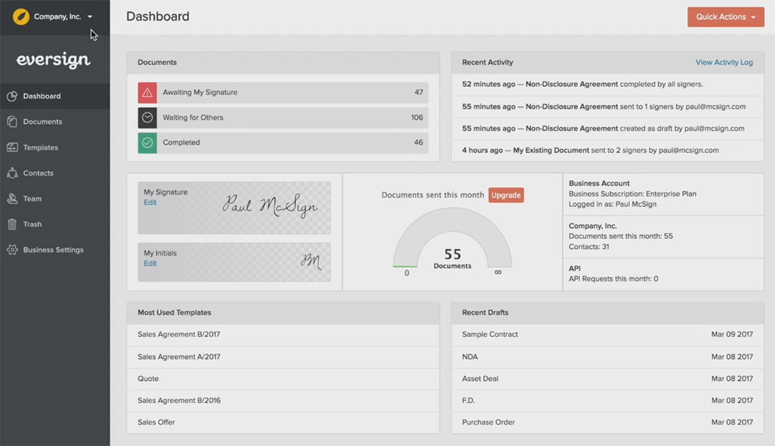This screenshot has height=446, width=775.
Task: Select the Quote template row
Action: [x=283, y=379]
